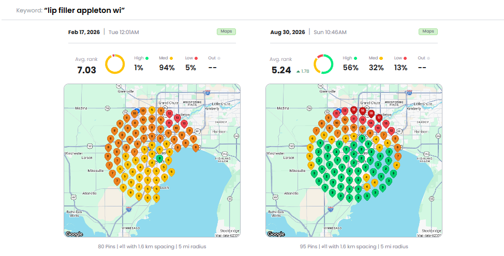
Task: Click the green up-arrow 1.78 rank change indicator
Action: (303, 71)
